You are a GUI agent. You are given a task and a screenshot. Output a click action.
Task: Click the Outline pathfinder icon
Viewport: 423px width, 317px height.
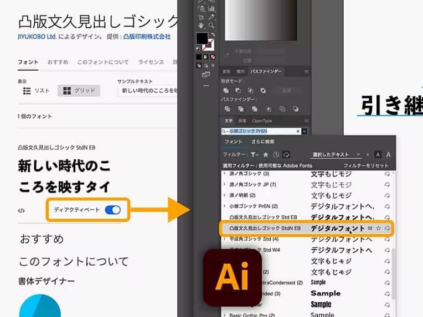282,109
